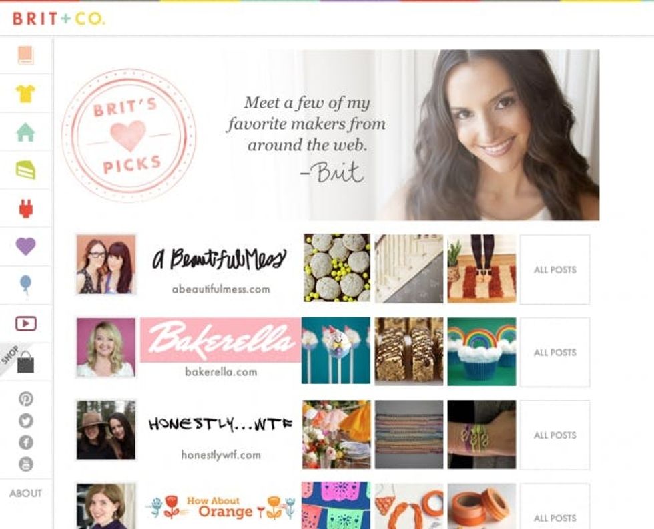Screen dimensions: 654x529
Task: Select the blue balloon party icon
Action: (x=25, y=285)
